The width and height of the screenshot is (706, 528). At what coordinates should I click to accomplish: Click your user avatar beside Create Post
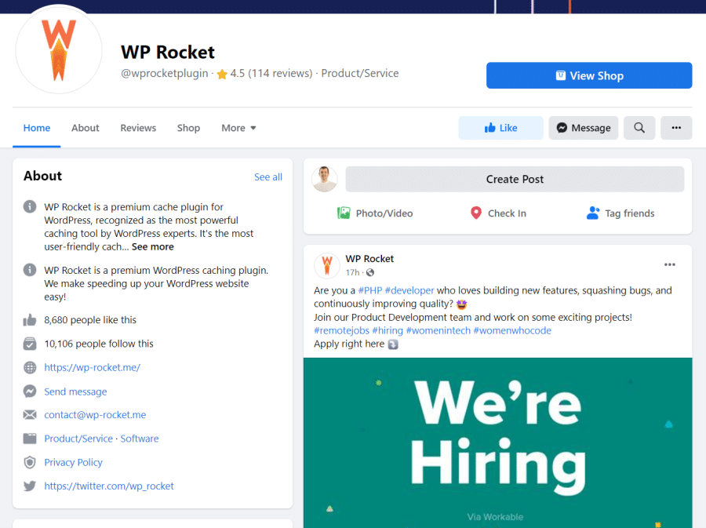(x=325, y=179)
